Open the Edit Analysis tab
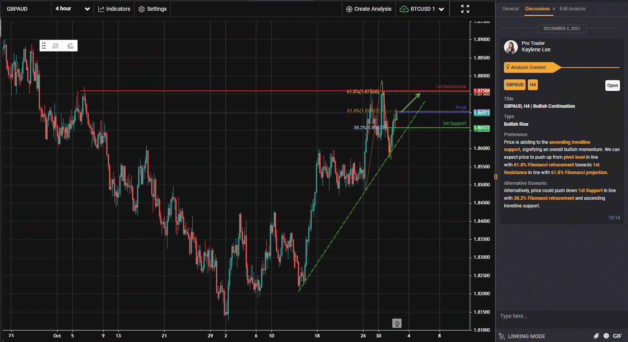Screen dimensions: 628x342 tap(572, 8)
